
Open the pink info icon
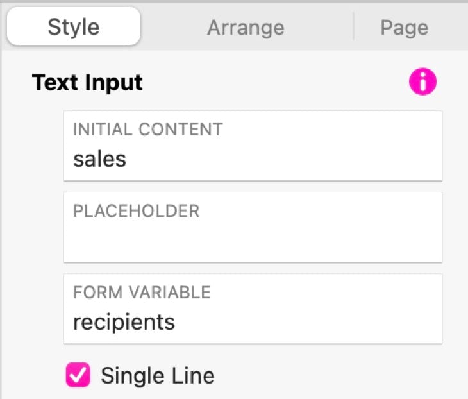[422, 82]
